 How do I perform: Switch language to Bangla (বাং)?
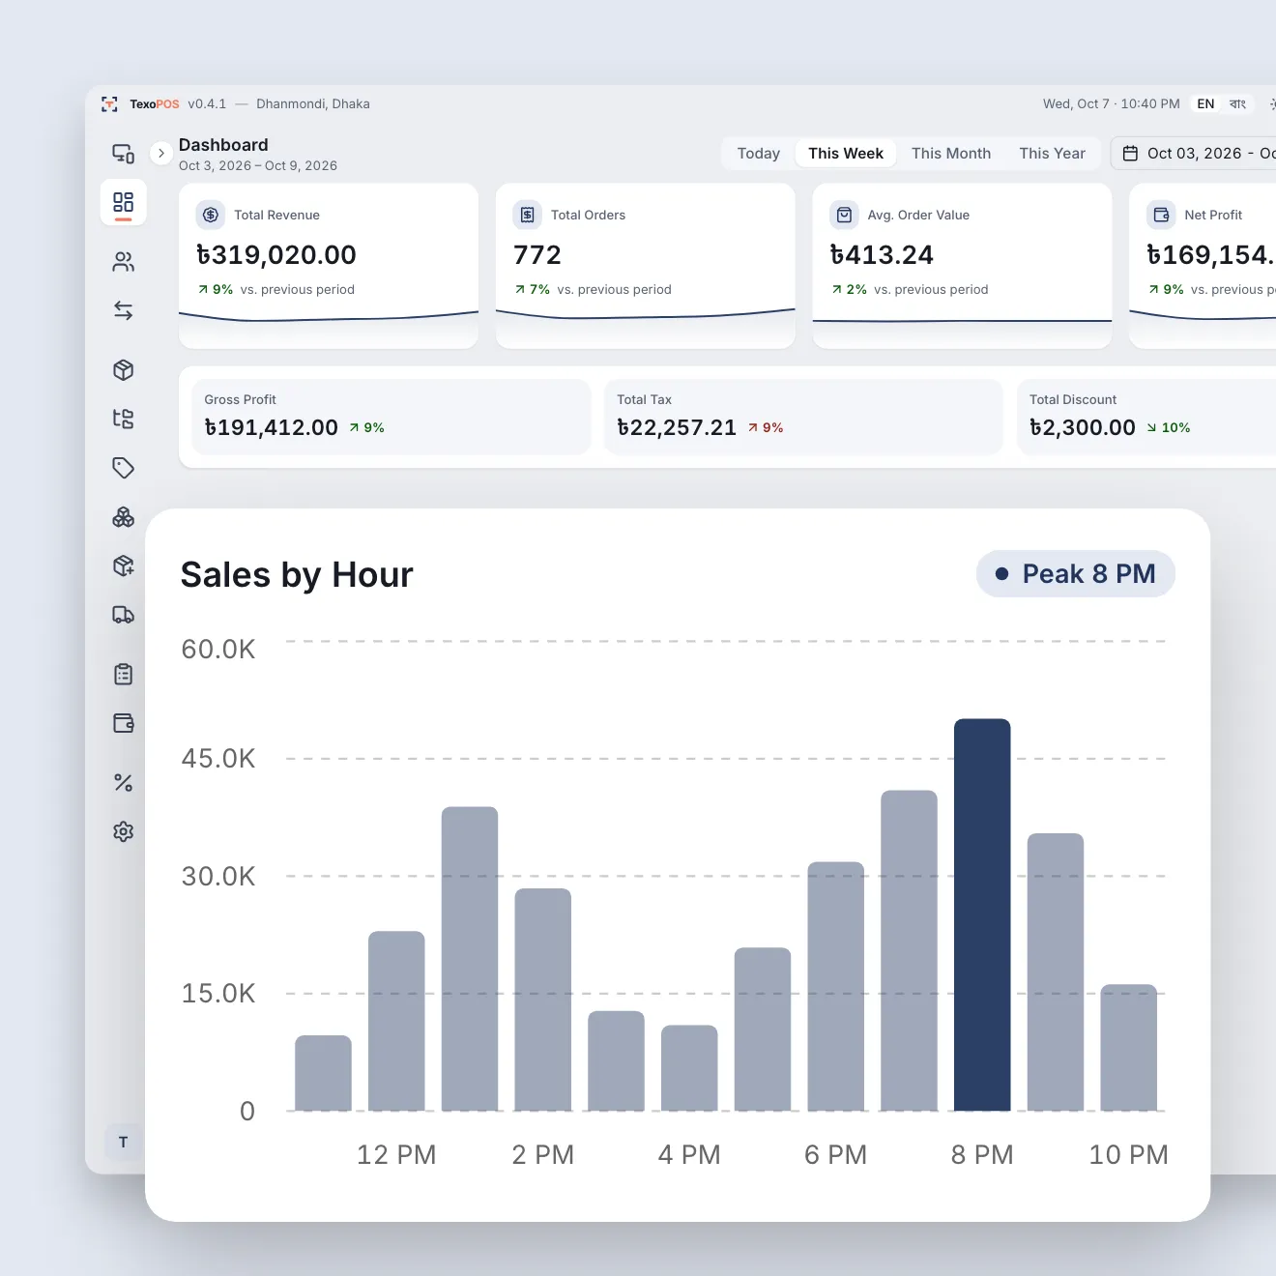pos(1237,103)
